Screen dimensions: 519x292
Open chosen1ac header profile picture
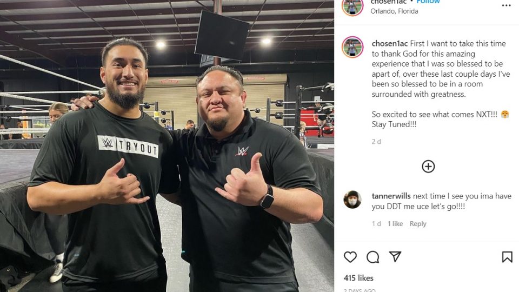click(x=352, y=6)
